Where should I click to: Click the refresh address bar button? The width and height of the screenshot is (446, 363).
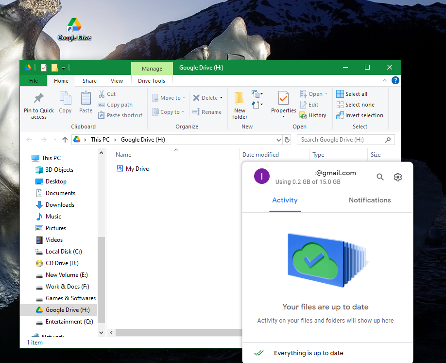point(287,140)
